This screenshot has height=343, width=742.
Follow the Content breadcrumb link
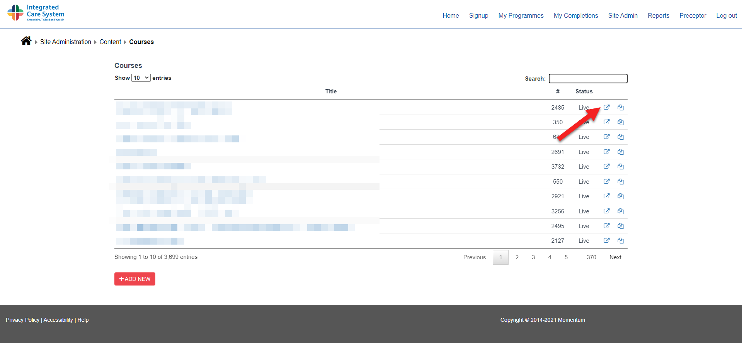point(110,42)
